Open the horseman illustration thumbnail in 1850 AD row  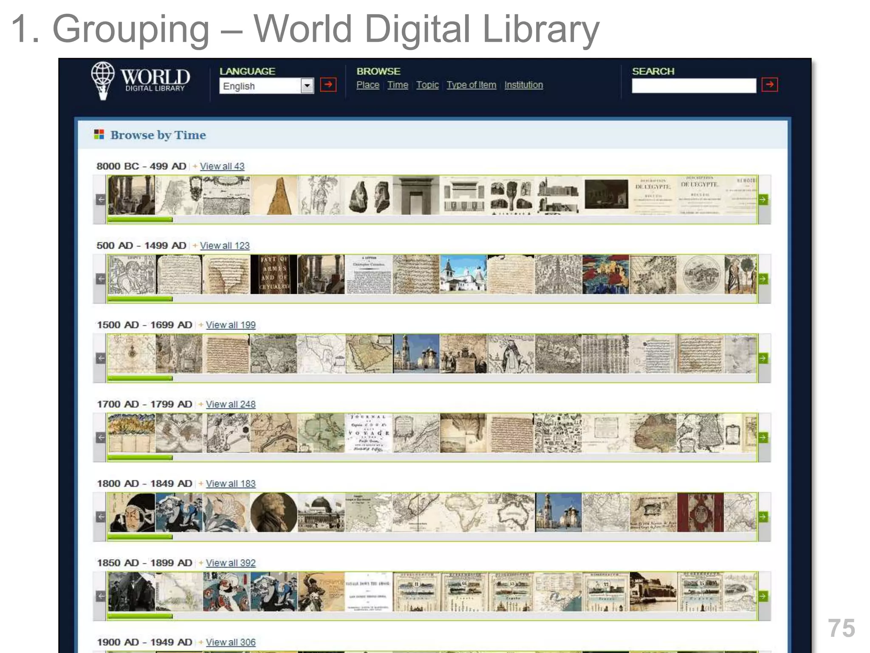tap(321, 592)
